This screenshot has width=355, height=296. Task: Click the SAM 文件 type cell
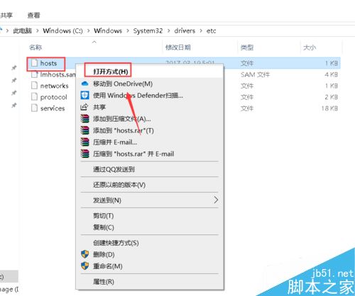pos(255,74)
